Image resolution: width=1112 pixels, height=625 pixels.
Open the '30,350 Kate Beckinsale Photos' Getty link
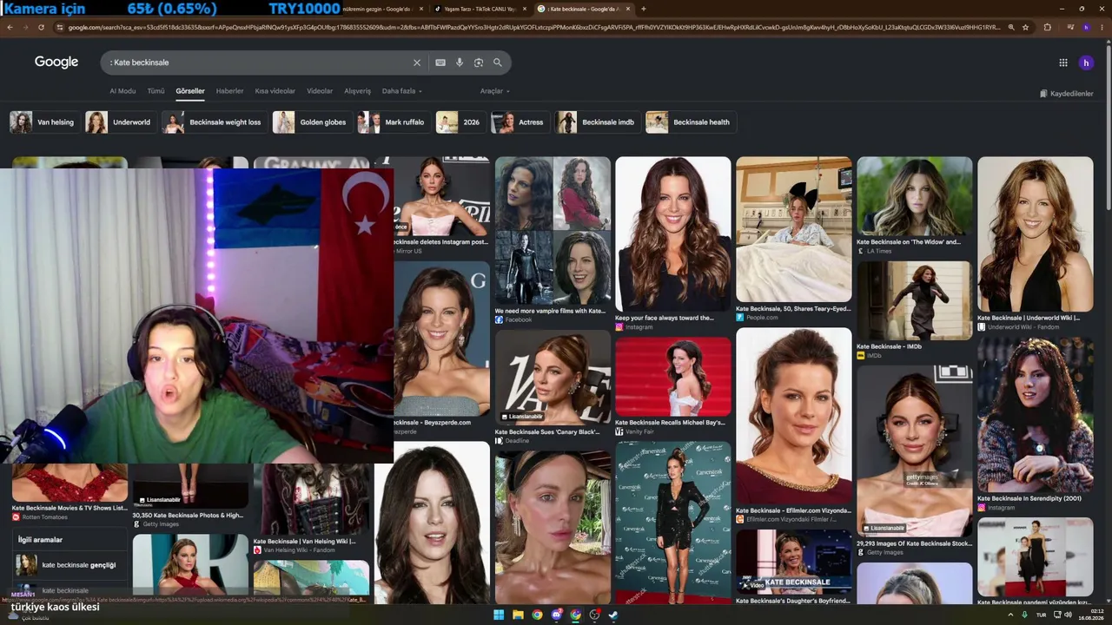click(x=188, y=515)
